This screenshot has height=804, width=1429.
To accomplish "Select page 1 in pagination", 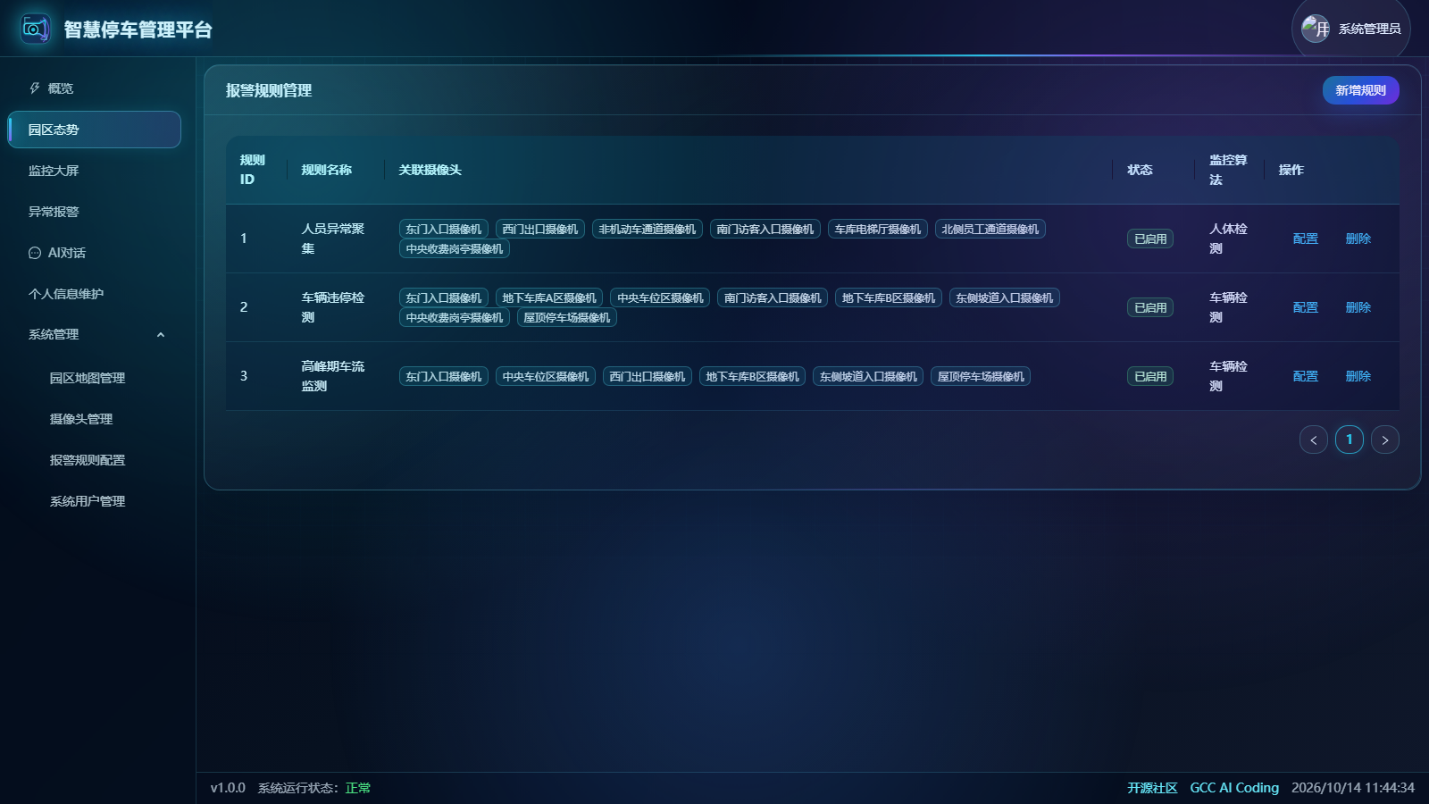I will 1349,440.
